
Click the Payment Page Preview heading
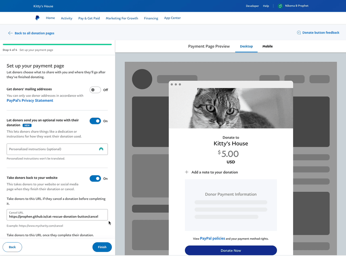209,46
